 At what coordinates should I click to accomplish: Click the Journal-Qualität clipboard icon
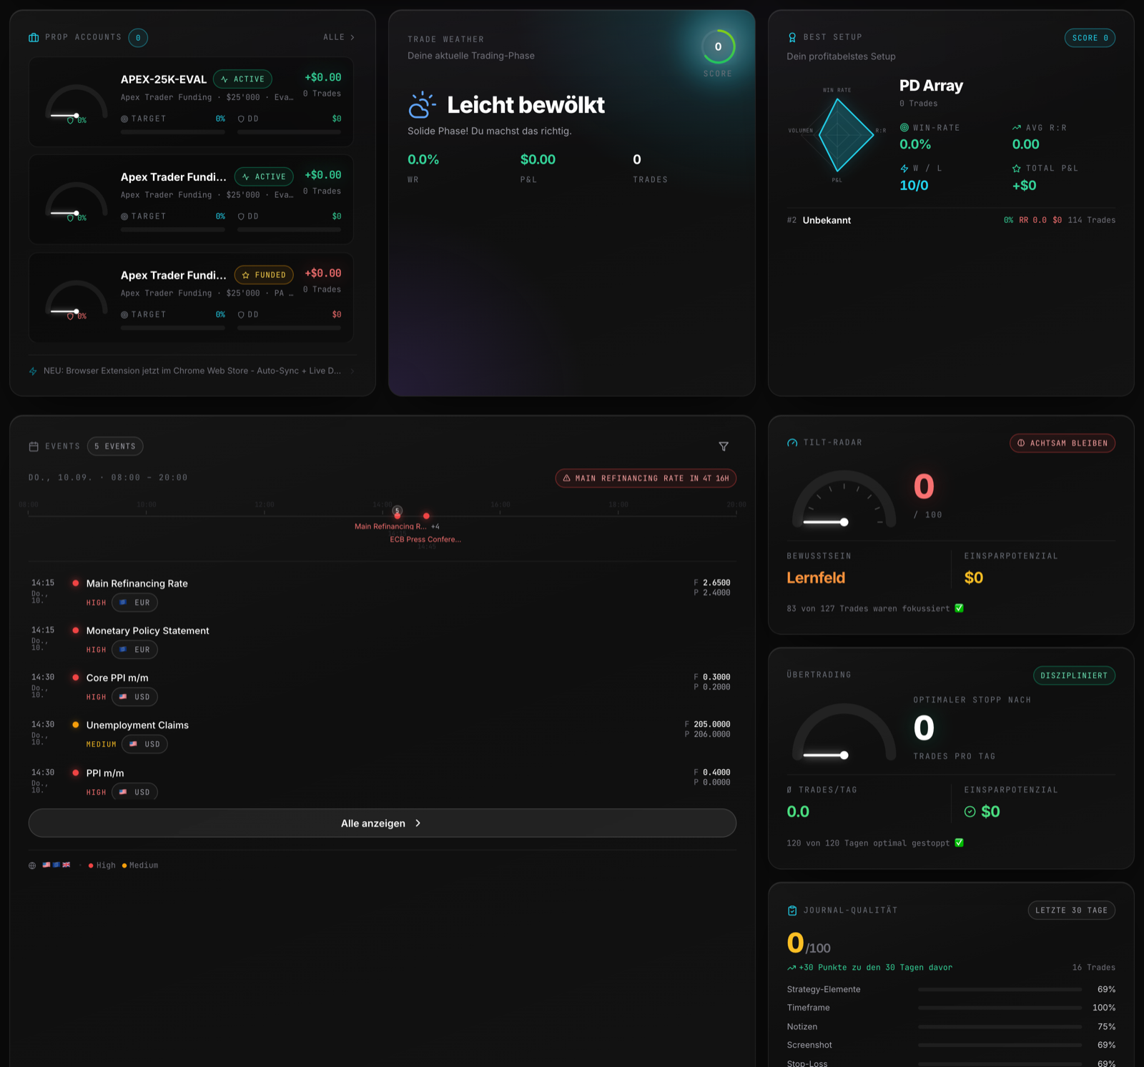point(792,910)
